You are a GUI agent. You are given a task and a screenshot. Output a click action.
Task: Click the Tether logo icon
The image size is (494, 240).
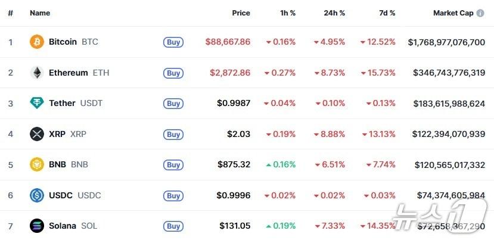click(37, 103)
